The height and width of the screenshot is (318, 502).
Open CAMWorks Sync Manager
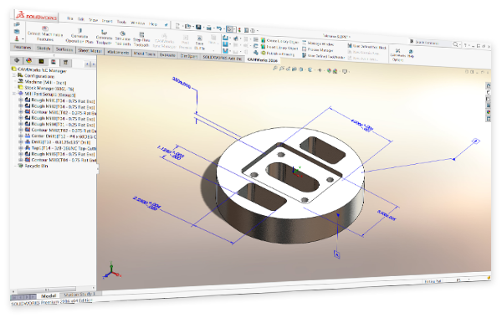(164, 41)
